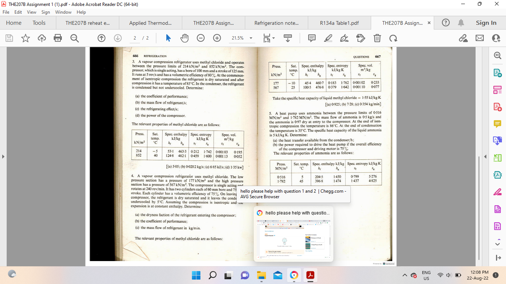Click the page number input field
Viewport: 506px width, 284px height.
click(x=134, y=38)
